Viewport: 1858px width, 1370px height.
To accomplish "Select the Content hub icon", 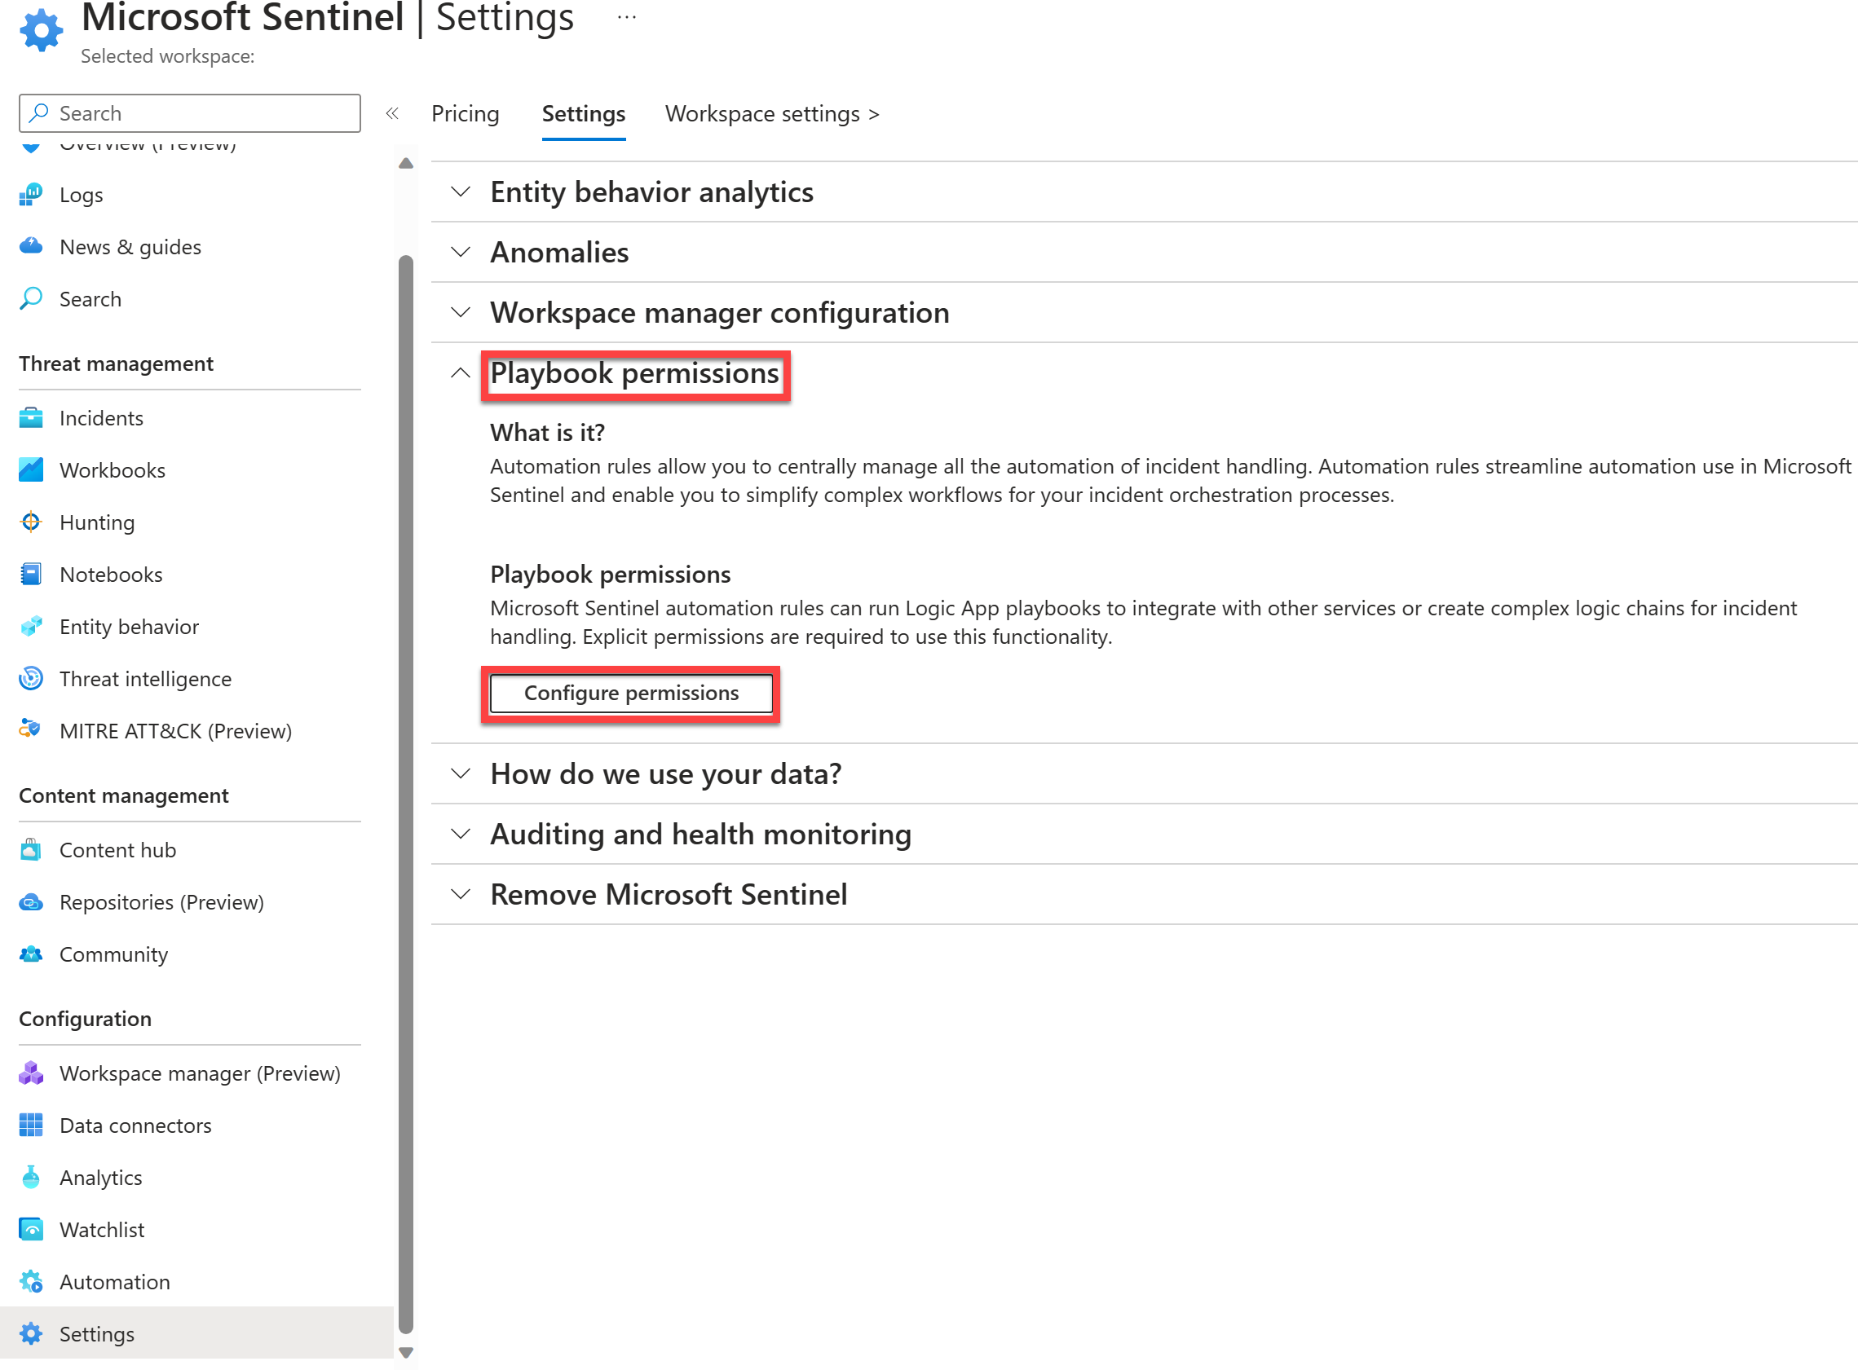I will pyautogui.click(x=32, y=848).
